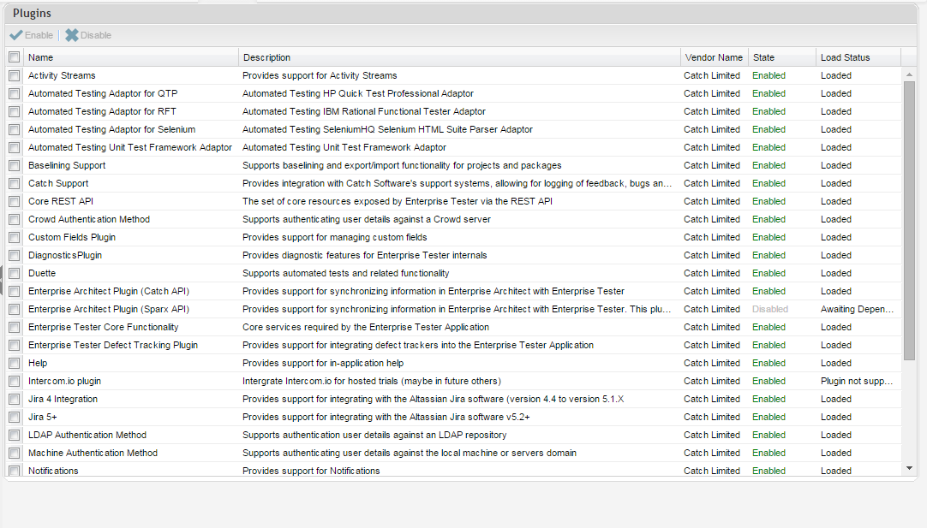The width and height of the screenshot is (927, 528).
Task: Tick the select-all checkbox in header
Action: 14,57
